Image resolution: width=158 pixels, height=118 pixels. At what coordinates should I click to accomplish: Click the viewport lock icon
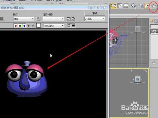38,19
